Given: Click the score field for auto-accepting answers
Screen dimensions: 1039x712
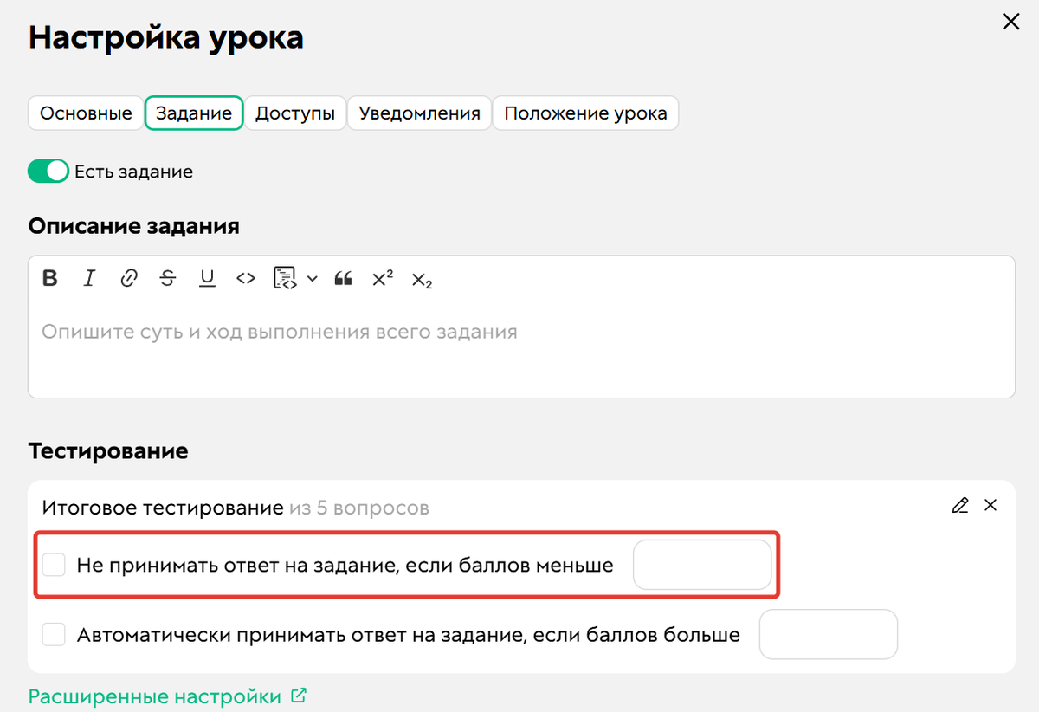Looking at the screenshot, I should [829, 635].
